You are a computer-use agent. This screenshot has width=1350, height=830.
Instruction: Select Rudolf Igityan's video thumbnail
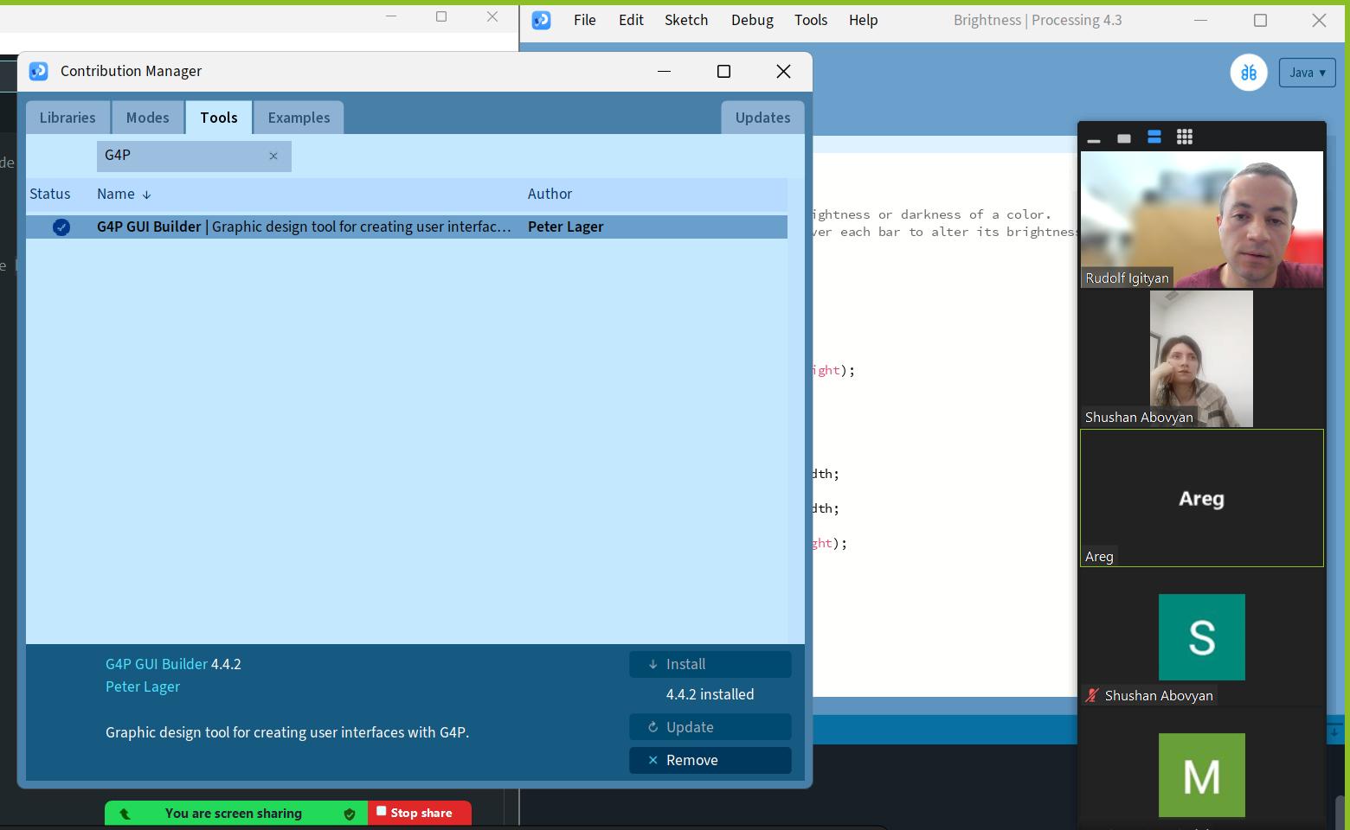coord(1202,220)
